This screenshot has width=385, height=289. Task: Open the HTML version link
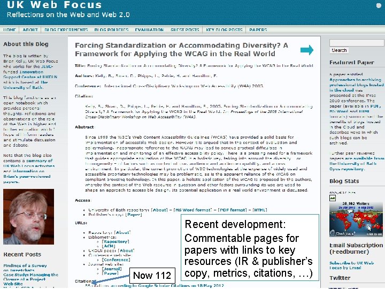(260, 210)
